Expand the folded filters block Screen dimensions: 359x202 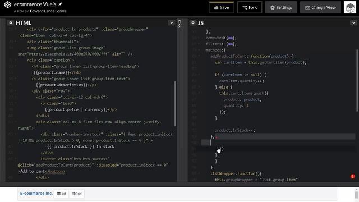pos(231,44)
